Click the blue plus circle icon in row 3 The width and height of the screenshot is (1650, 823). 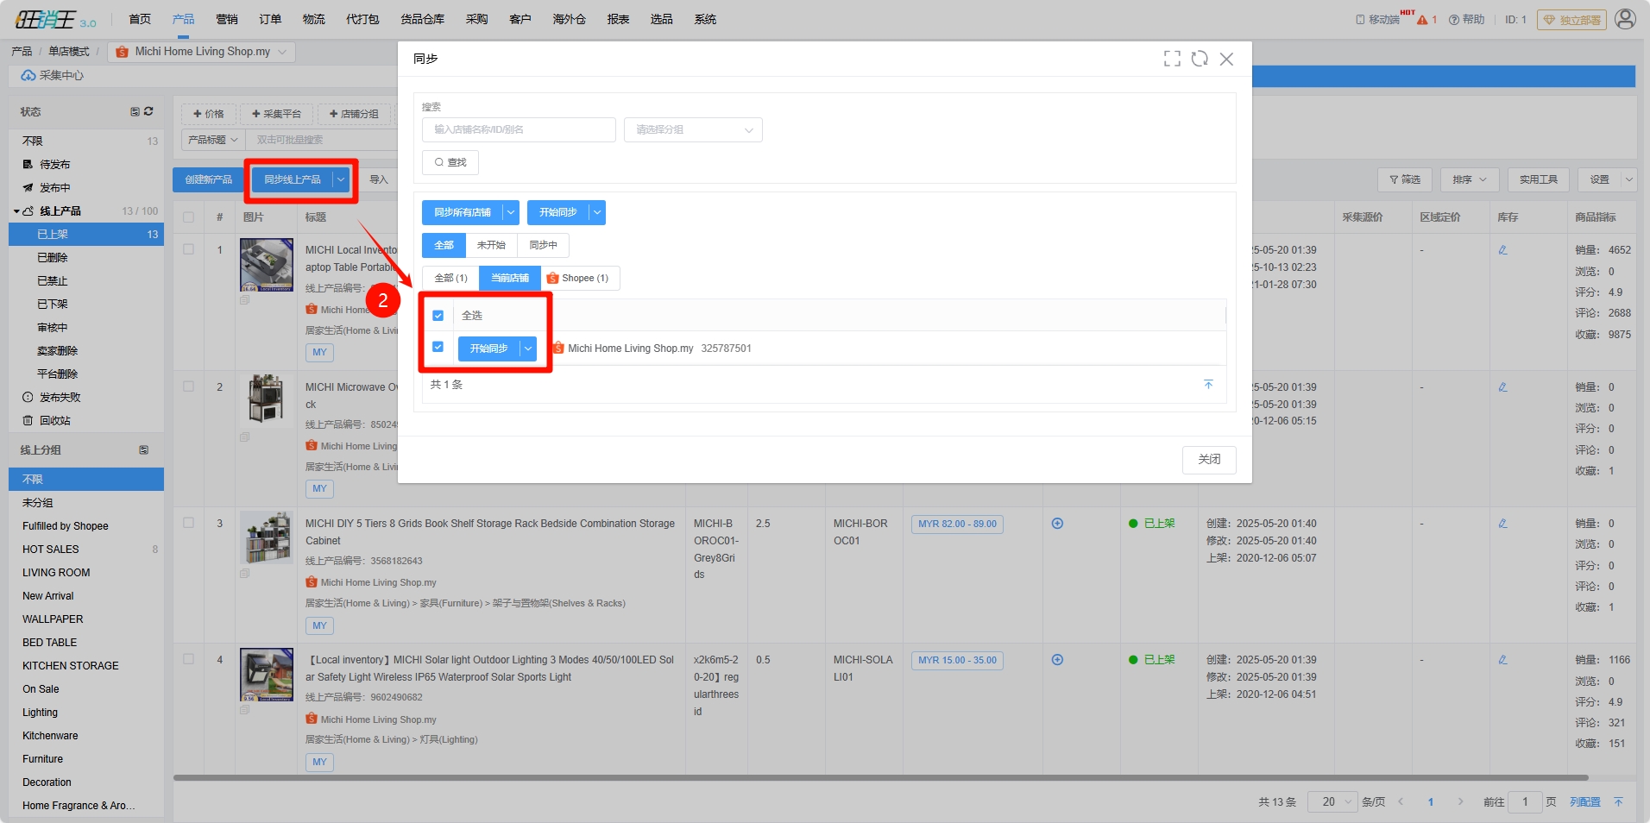(1057, 524)
